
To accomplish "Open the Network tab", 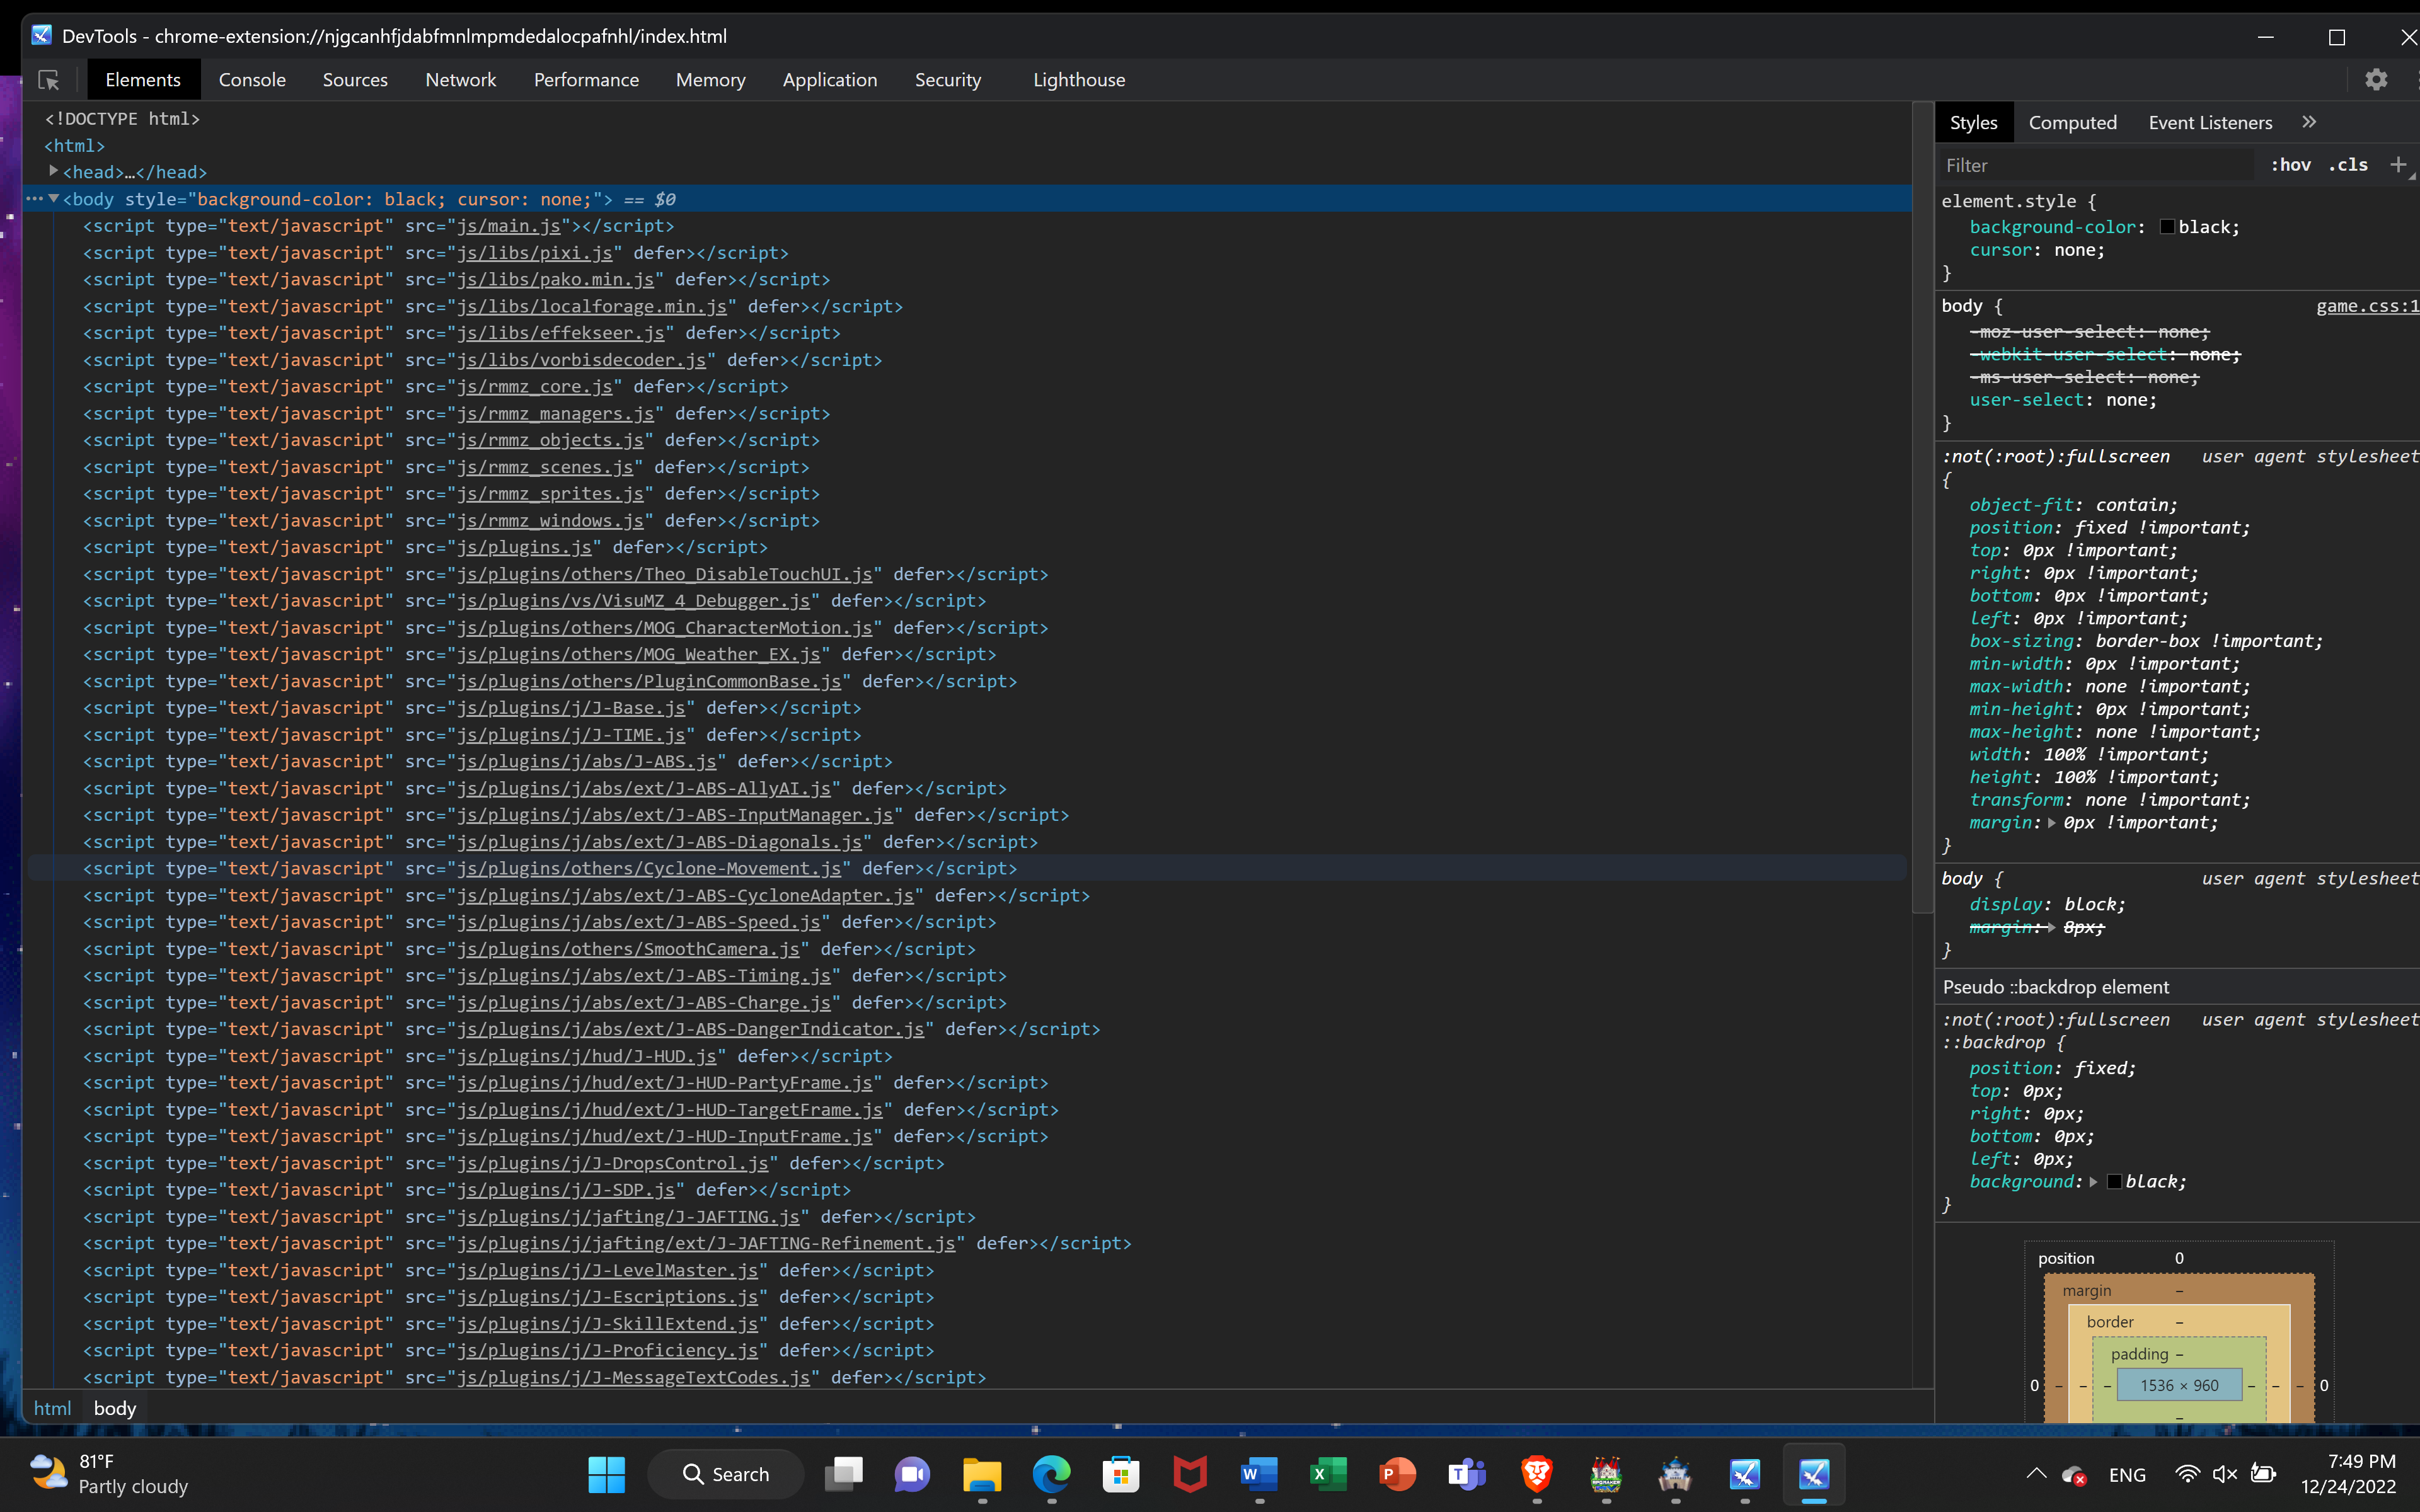I will tap(460, 80).
